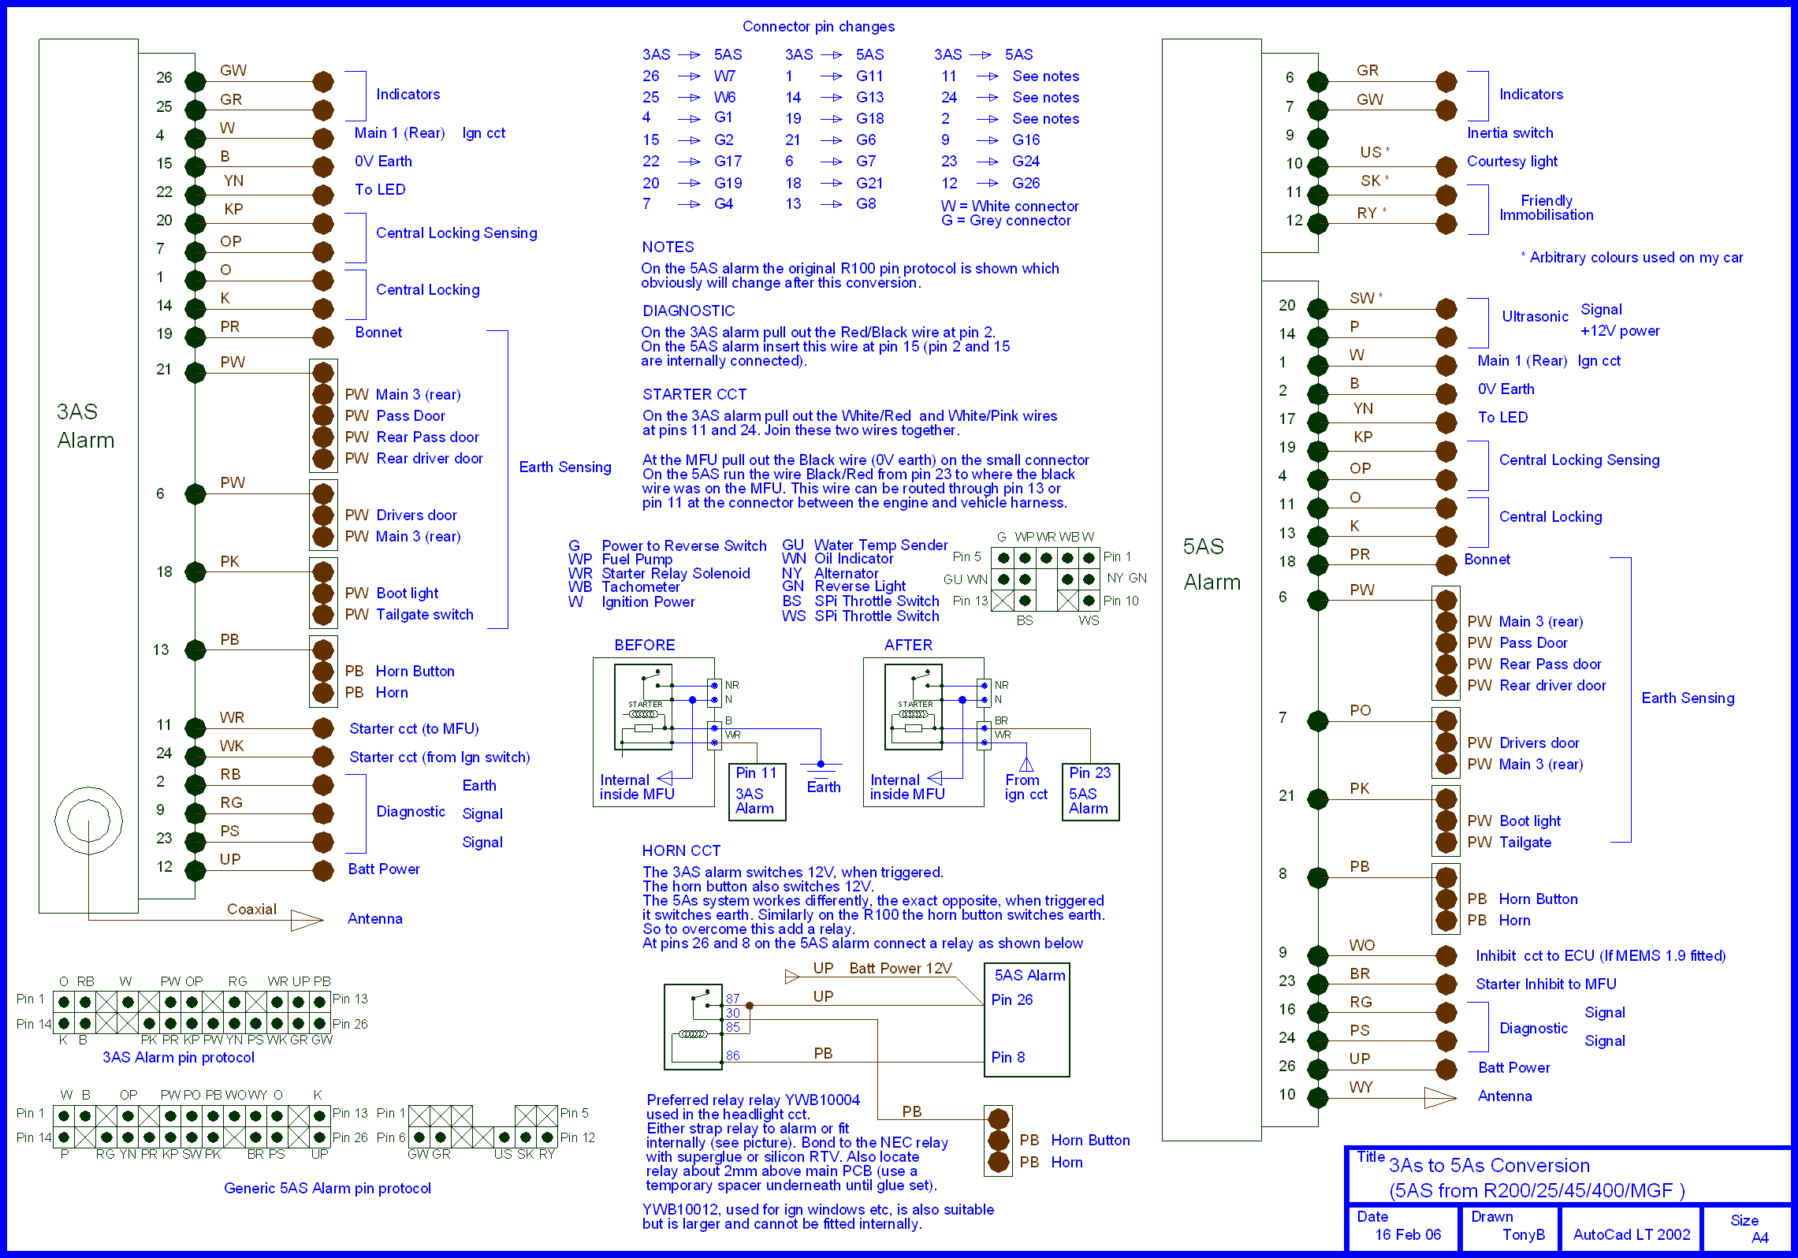Select the "From ign cct" label
The width and height of the screenshot is (1798, 1258).
pos(1026,787)
